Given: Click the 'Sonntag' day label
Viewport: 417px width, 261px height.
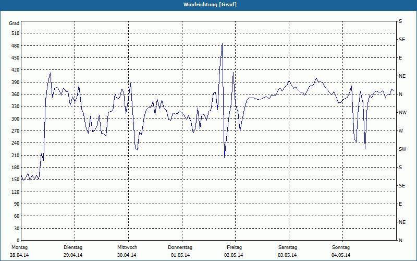Looking at the screenshot, I should pyautogui.click(x=341, y=247).
